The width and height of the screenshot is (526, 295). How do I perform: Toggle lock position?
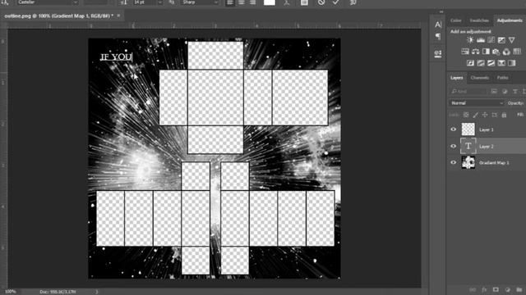pyautogui.click(x=485, y=115)
